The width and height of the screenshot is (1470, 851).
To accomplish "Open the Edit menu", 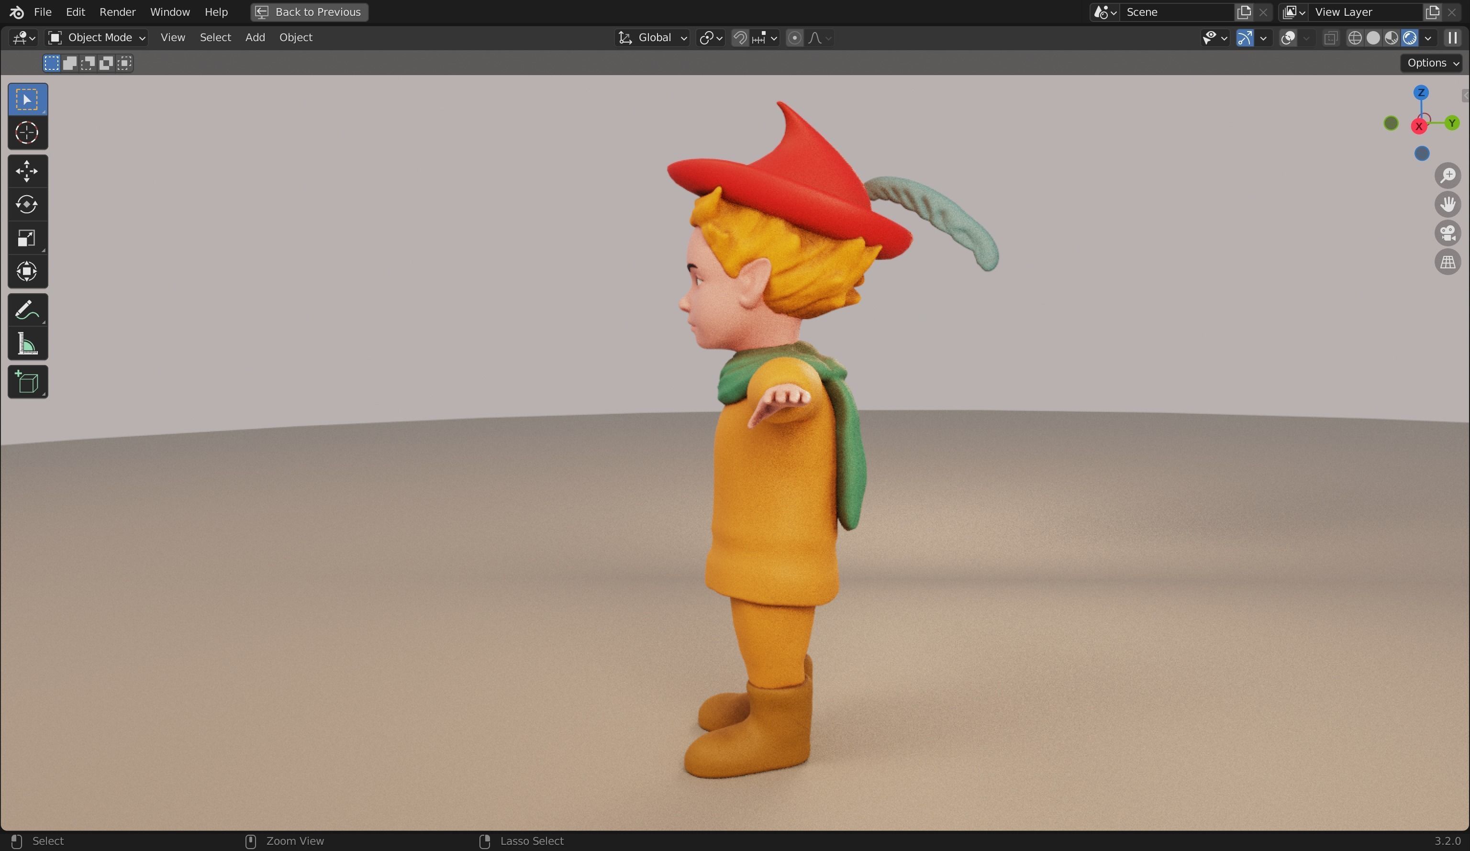I will [x=75, y=11].
